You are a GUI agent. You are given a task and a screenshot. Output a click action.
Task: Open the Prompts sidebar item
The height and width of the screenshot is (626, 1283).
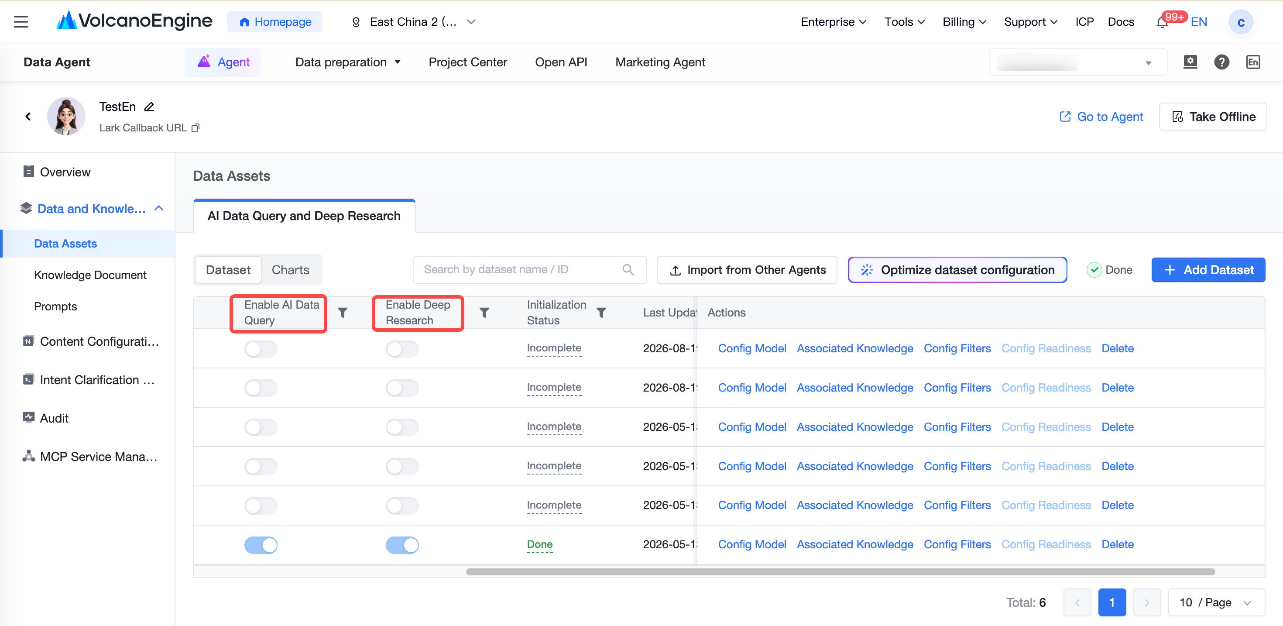[x=55, y=306]
